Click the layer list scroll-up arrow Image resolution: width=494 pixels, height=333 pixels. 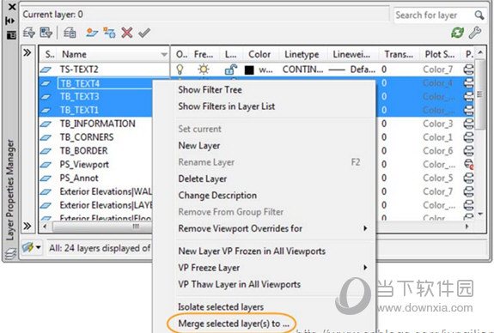click(x=480, y=52)
